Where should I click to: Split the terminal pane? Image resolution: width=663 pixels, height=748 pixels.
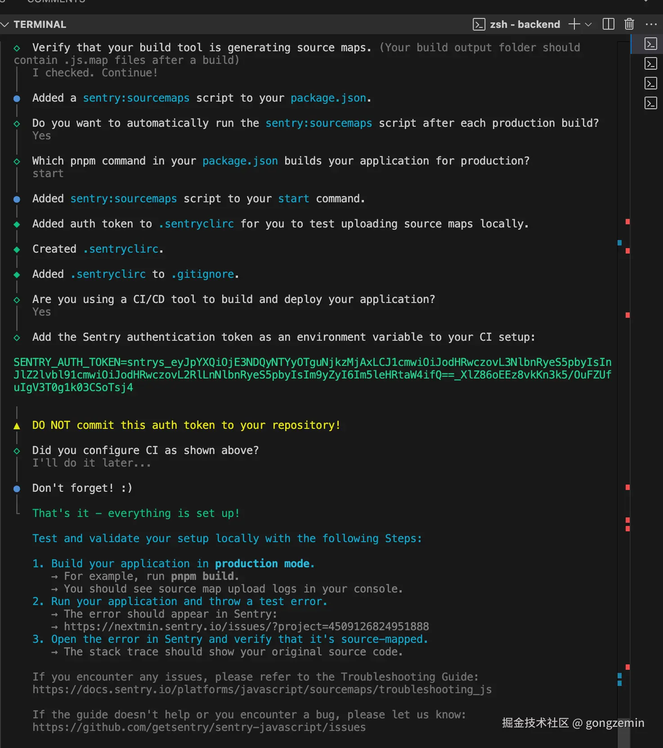(x=608, y=24)
